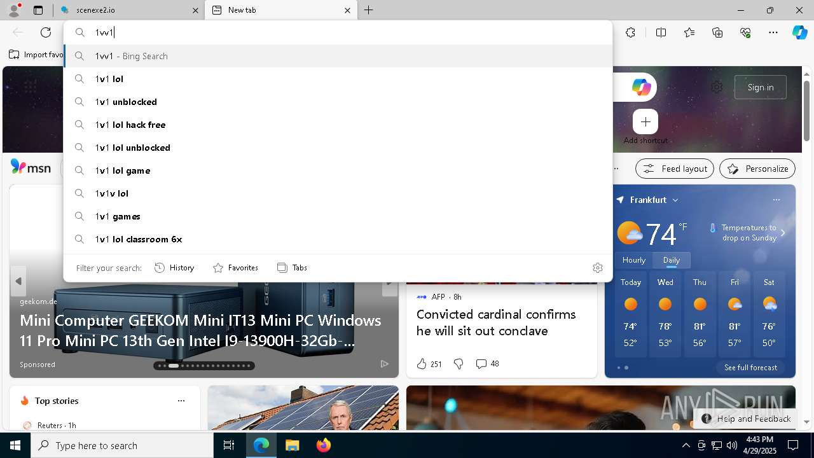This screenshot has width=814, height=458.
Task: Choose the 1v1 lol unblocked suggestion
Action: point(338,148)
